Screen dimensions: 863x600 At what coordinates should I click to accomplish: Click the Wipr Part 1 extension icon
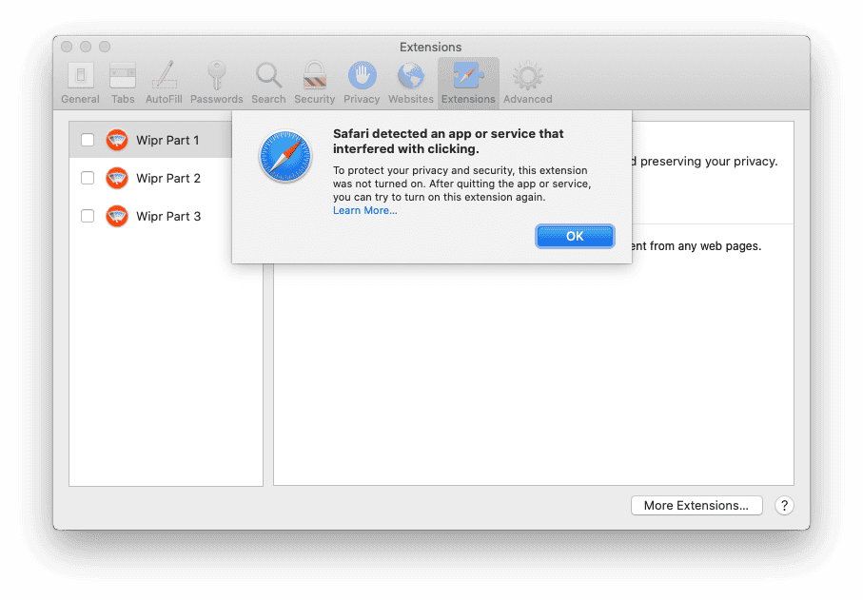(x=117, y=140)
